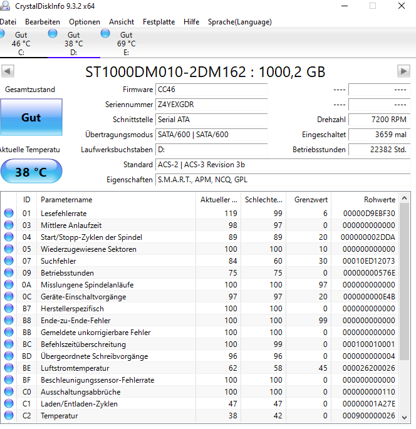Click status orb in the C2 Temperatur row
The width and height of the screenshot is (416, 429).
(x=9, y=415)
